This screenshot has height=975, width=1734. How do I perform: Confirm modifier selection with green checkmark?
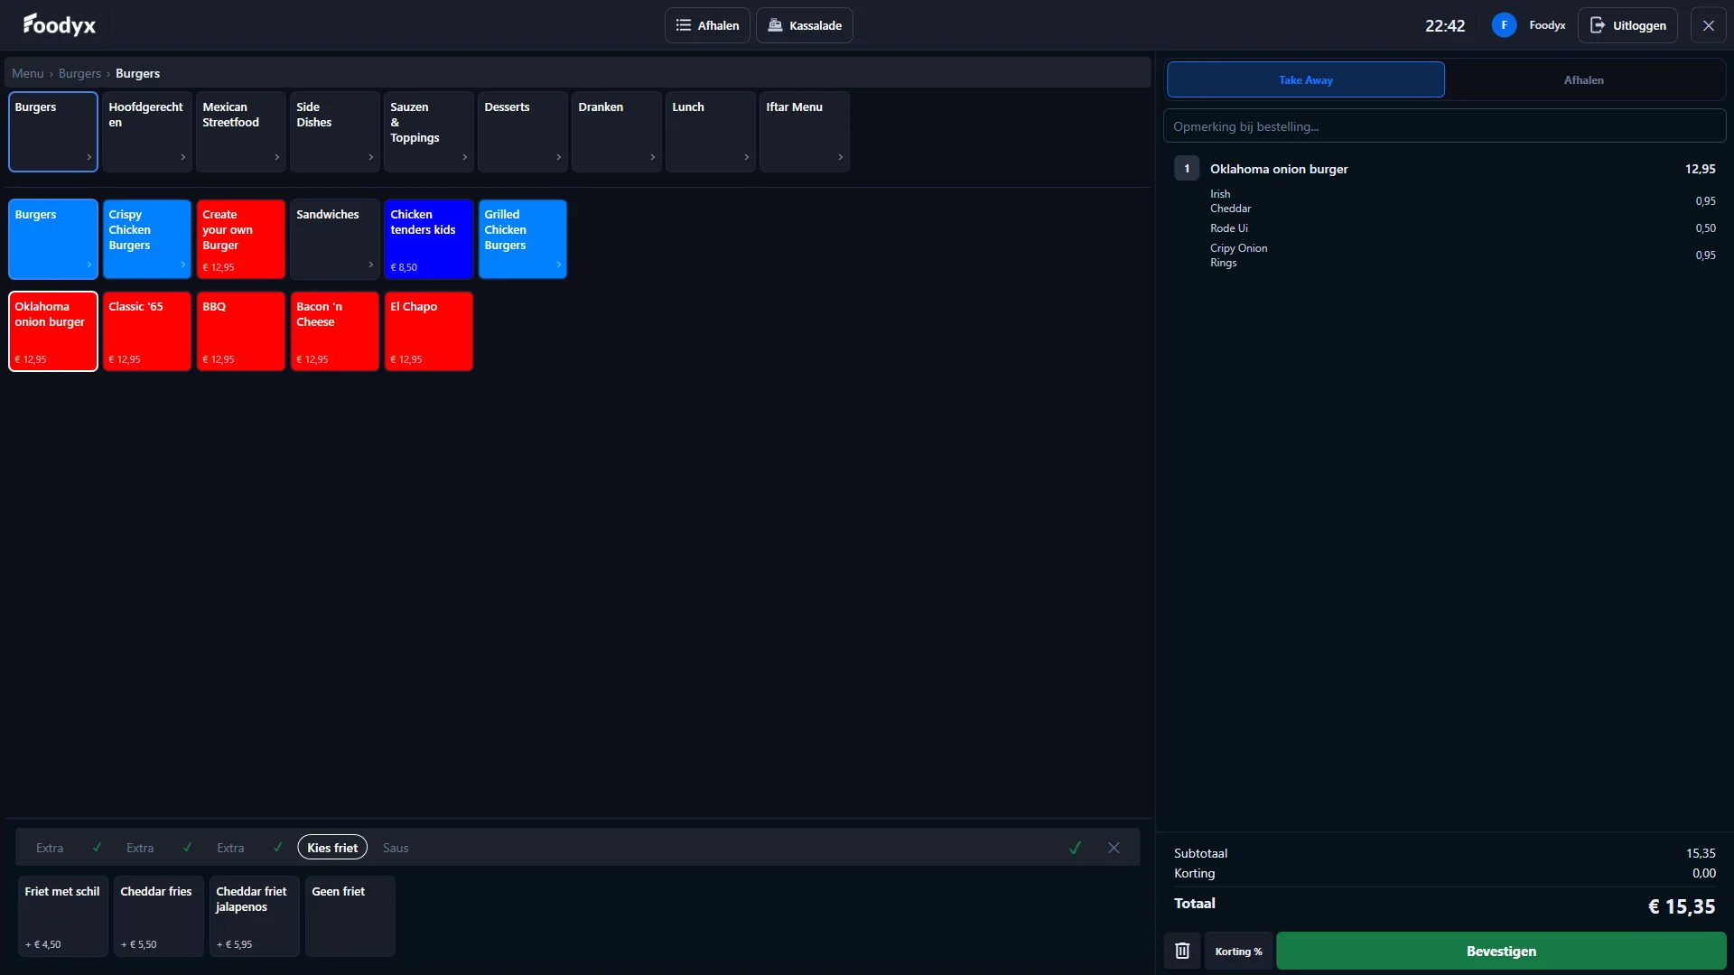pyautogui.click(x=1075, y=848)
